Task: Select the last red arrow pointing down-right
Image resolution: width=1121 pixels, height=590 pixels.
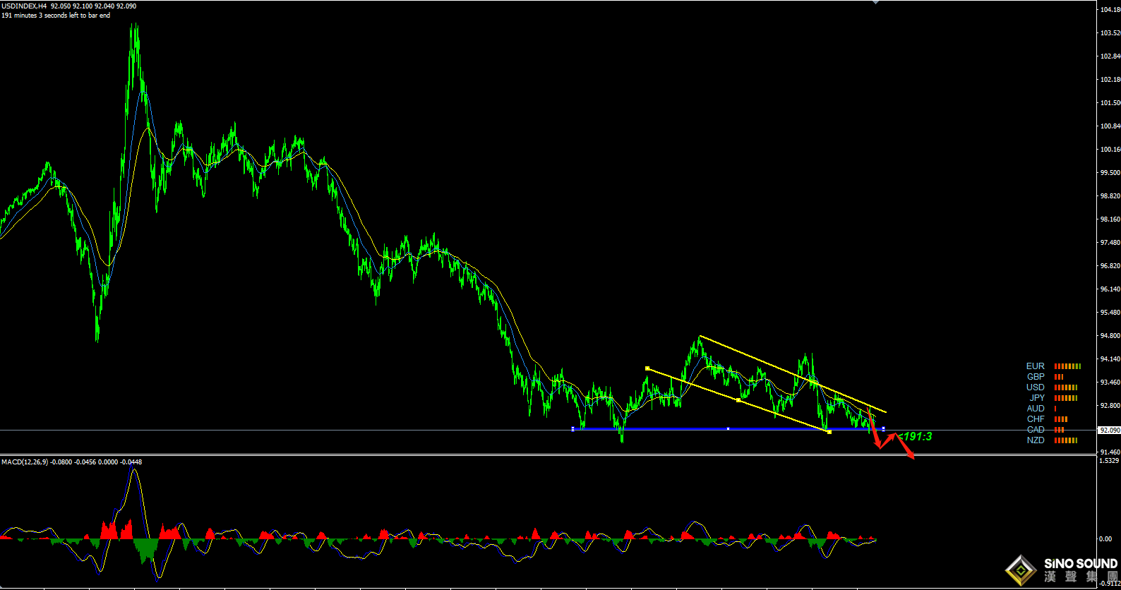Action: tap(906, 450)
